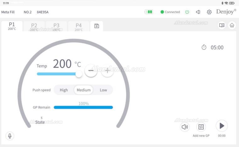239x147 pixels.
Task: Click the NO.2 device number
Action: tap(28, 12)
